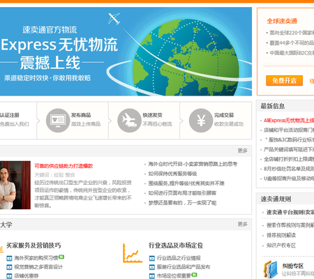314x279 pixels.
Task: Open rule link 速卖通平台规则(卖家
Action: 290,212
